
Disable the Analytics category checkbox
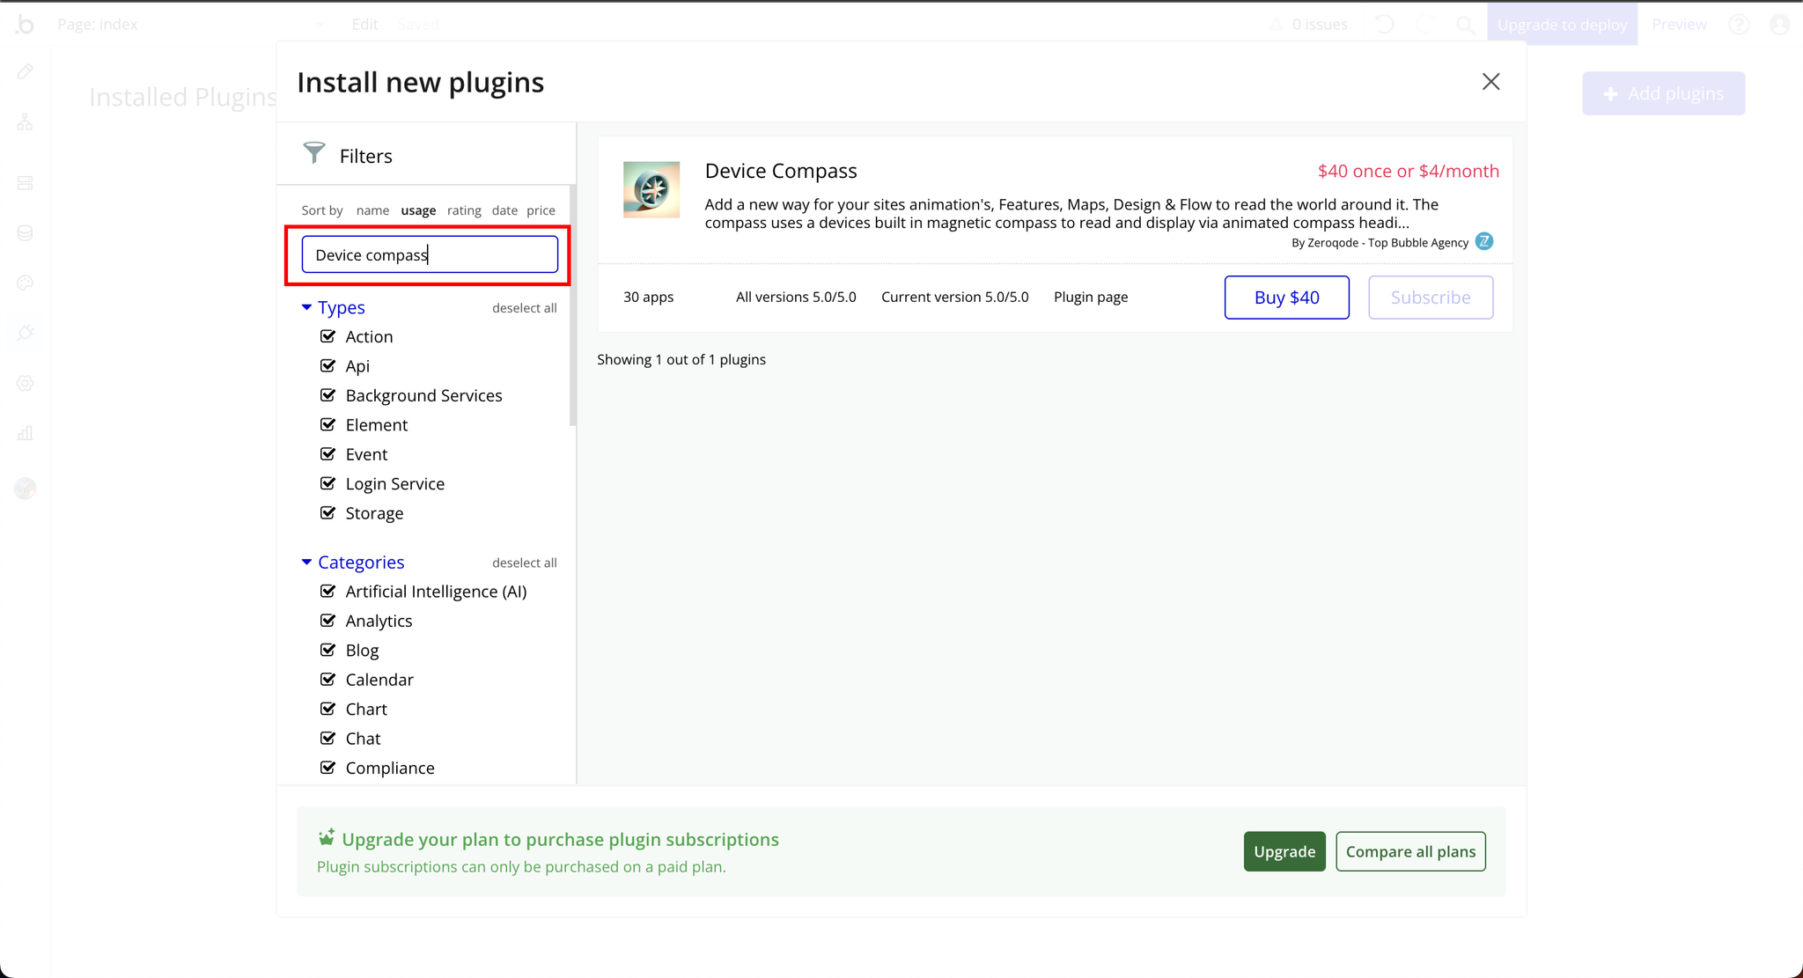click(x=328, y=621)
